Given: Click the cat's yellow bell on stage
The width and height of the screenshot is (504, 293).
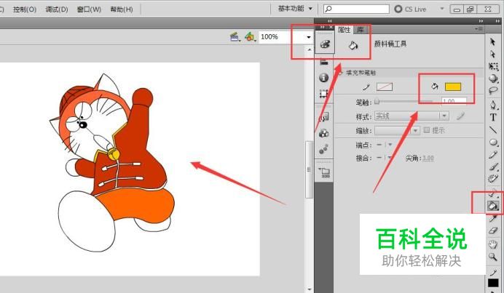Looking at the screenshot, I should coord(114,154).
